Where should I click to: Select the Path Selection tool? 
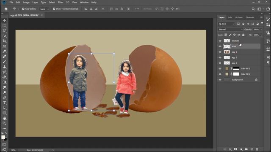tap(5, 108)
